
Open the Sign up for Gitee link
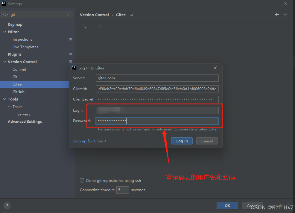point(90,141)
